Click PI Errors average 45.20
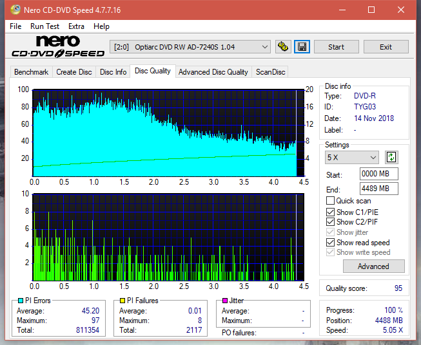The width and height of the screenshot is (421, 345). [90, 311]
